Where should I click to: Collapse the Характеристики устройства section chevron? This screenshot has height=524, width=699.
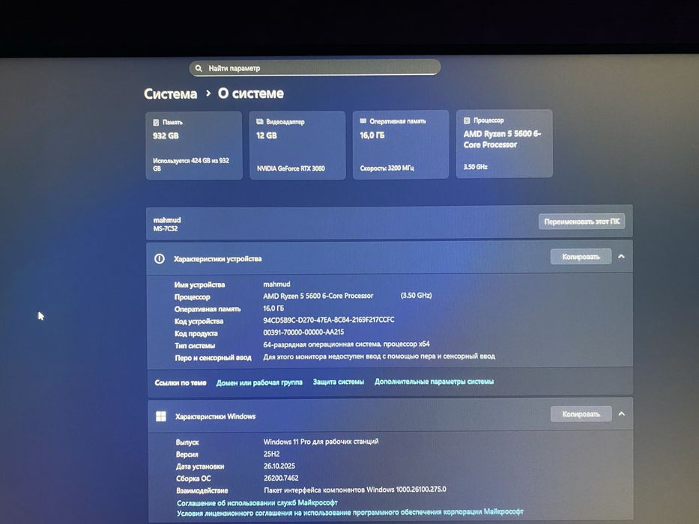coord(621,256)
